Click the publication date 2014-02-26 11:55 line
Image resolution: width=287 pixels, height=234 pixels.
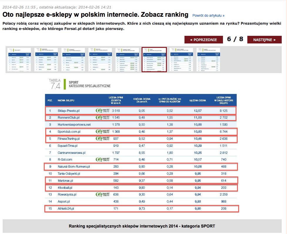tap(57, 7)
